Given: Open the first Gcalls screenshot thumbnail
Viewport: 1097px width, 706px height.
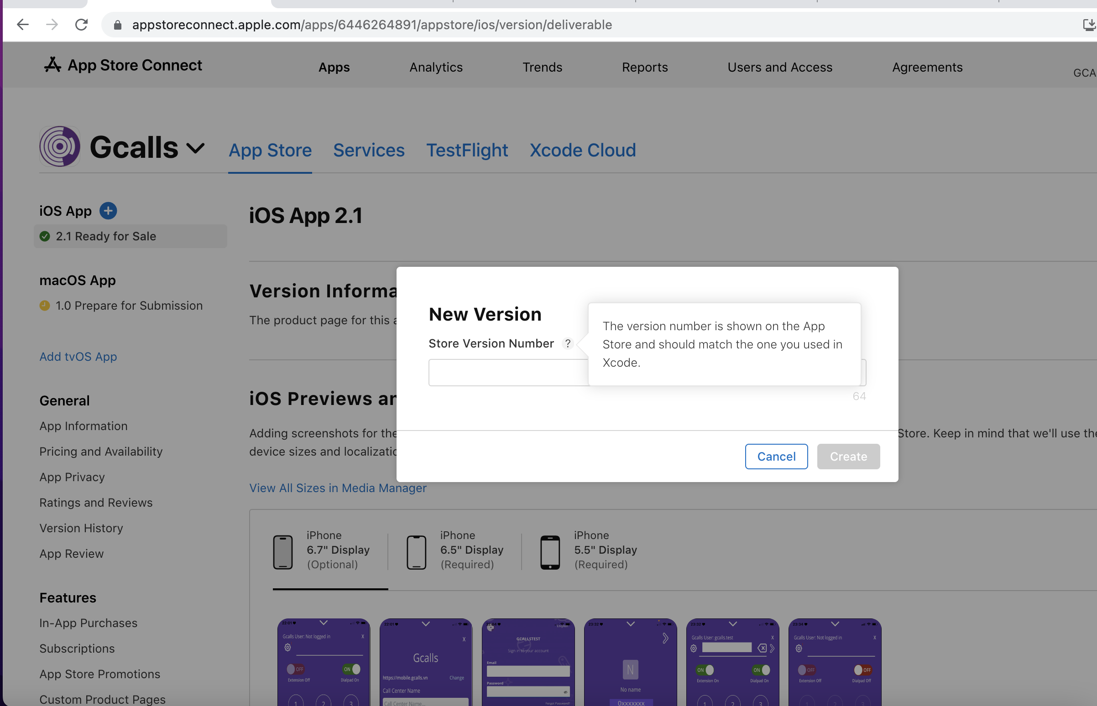Looking at the screenshot, I should coord(324,662).
